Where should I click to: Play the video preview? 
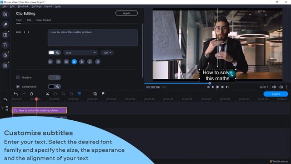218,87
